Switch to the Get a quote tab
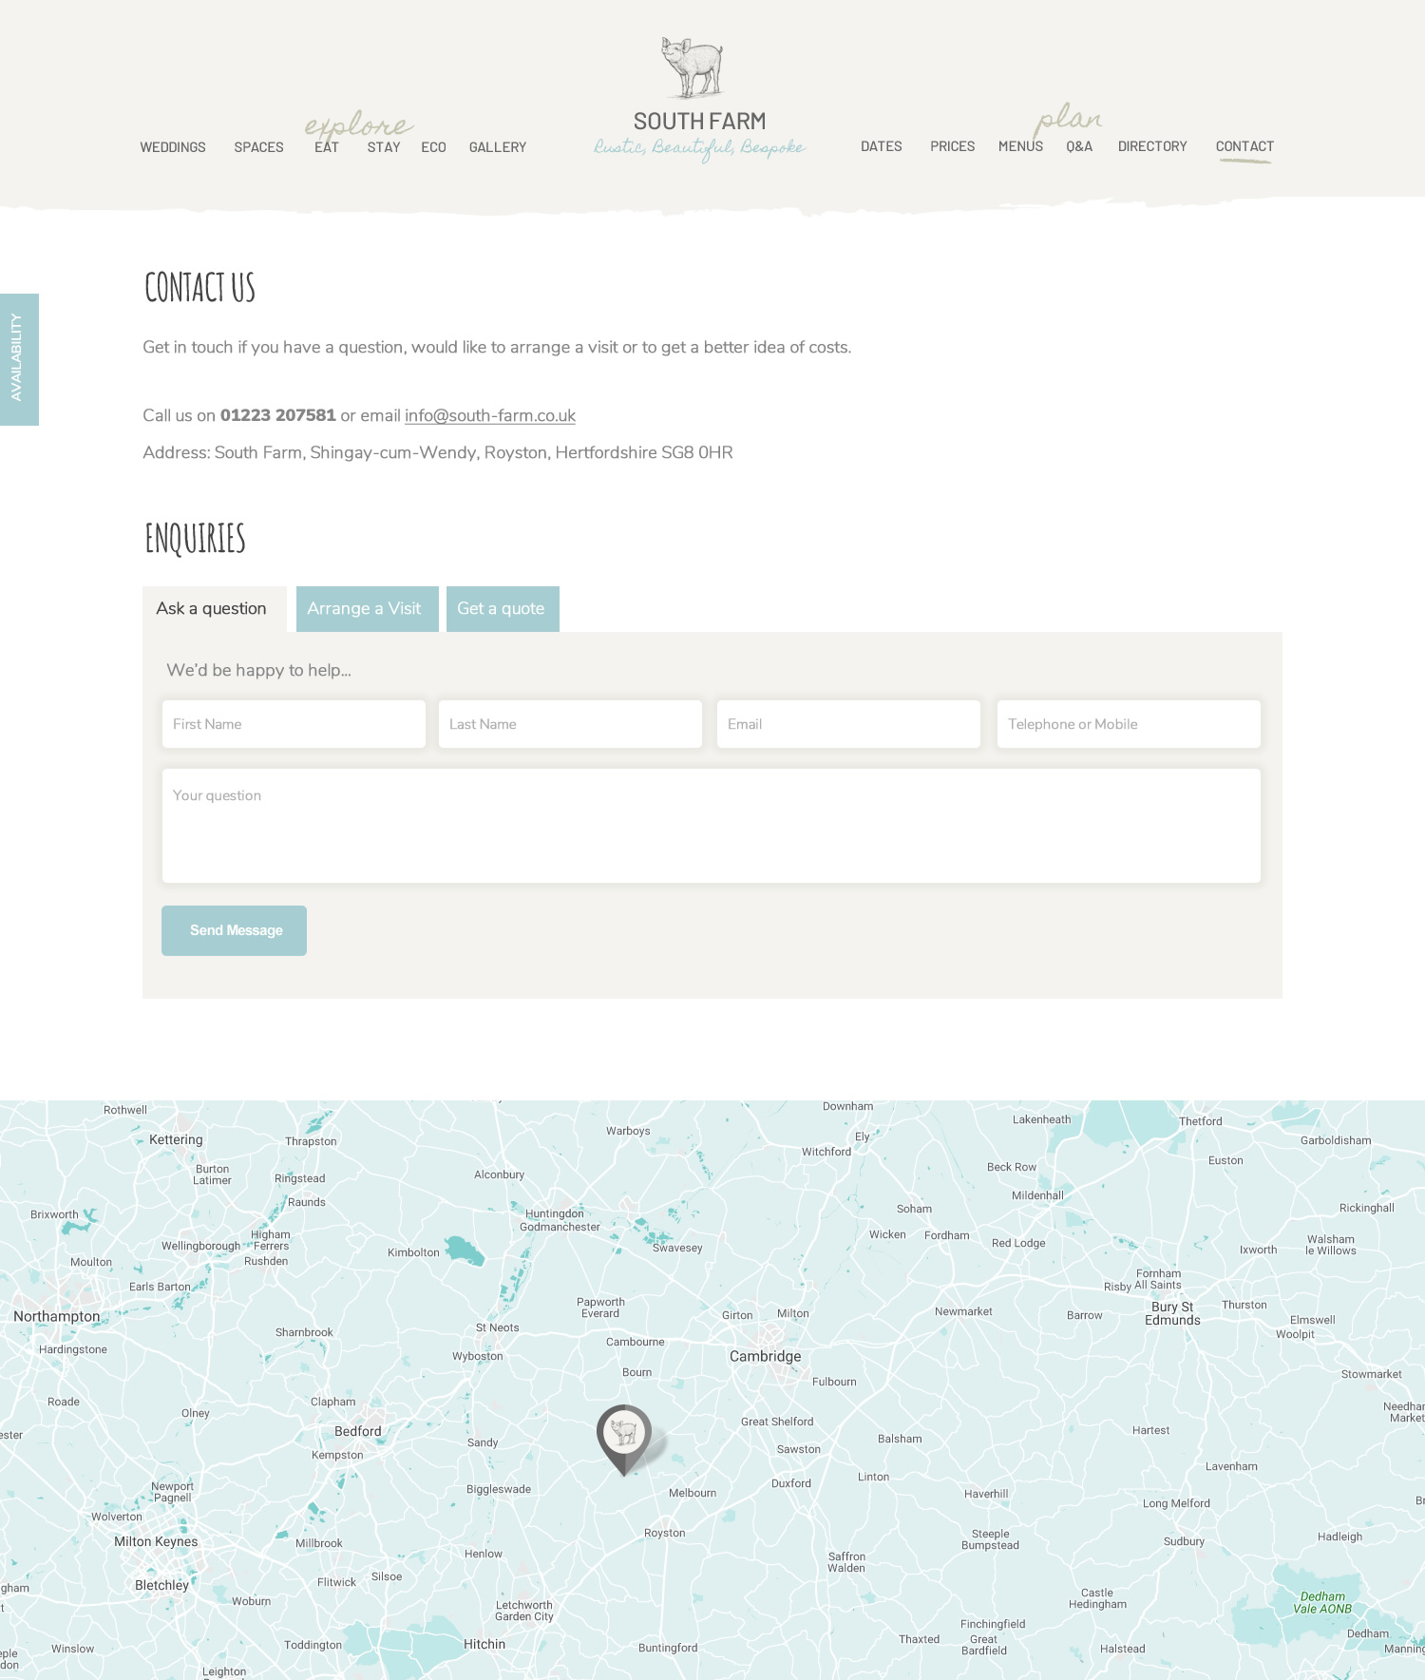The image size is (1425, 1680). pos(502,609)
